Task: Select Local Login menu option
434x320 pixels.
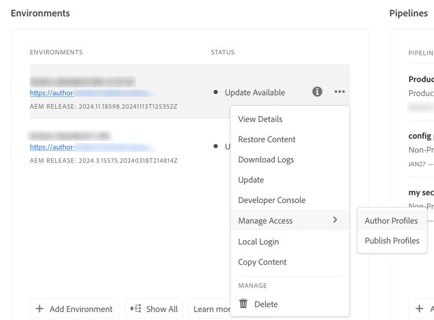Action: pos(259,242)
